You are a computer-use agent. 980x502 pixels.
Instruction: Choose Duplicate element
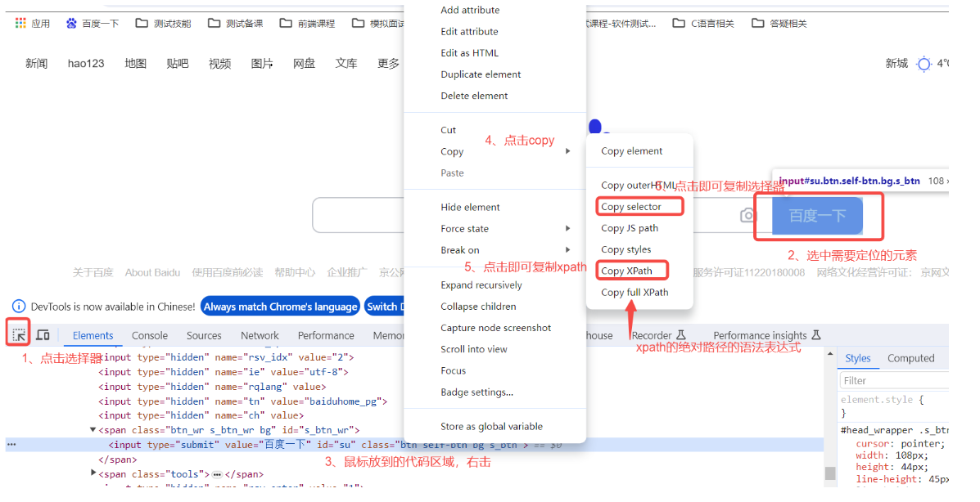[x=481, y=74]
